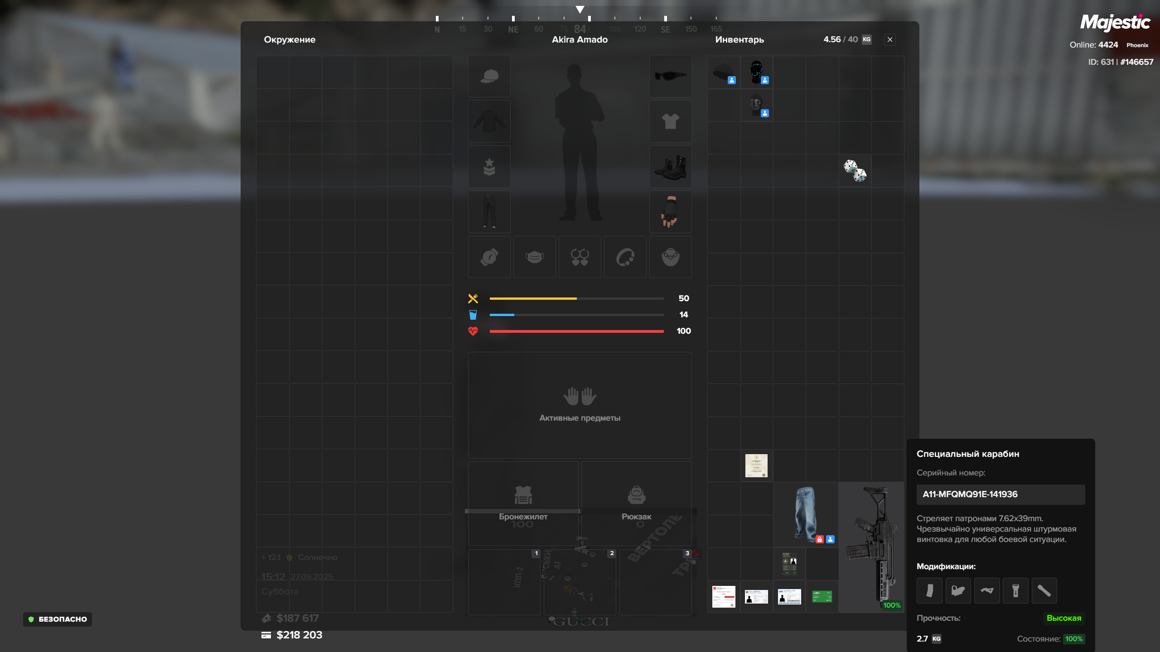Viewport: 1160px width, 652px height.
Task: Click the suppressor modification slot
Action: click(x=1044, y=590)
